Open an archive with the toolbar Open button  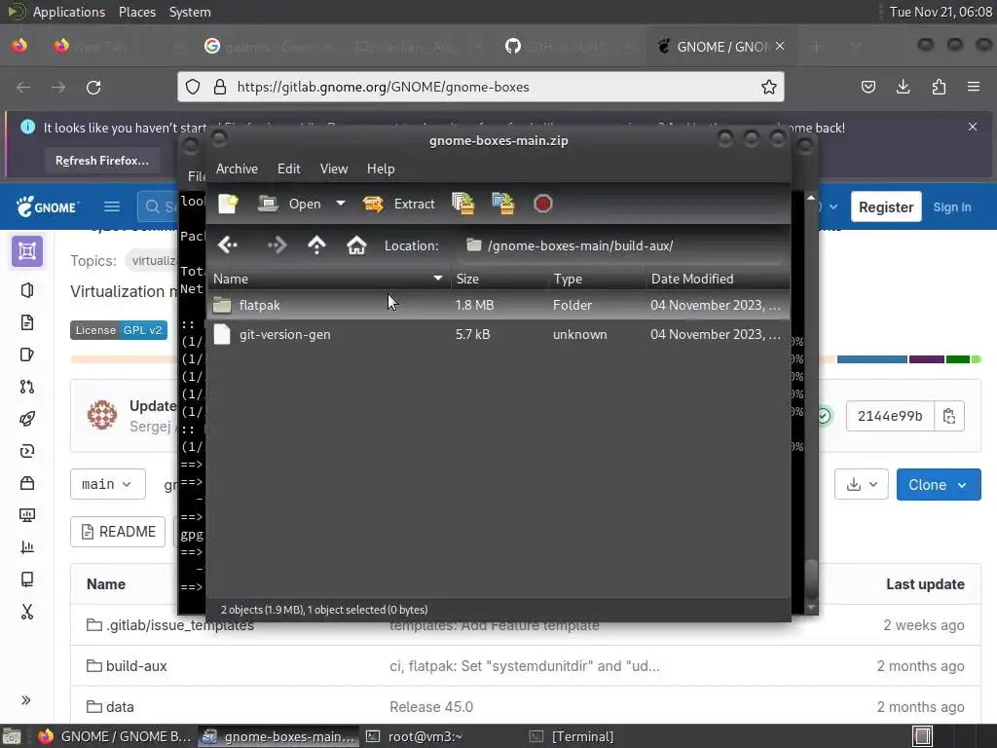pyautogui.click(x=289, y=204)
